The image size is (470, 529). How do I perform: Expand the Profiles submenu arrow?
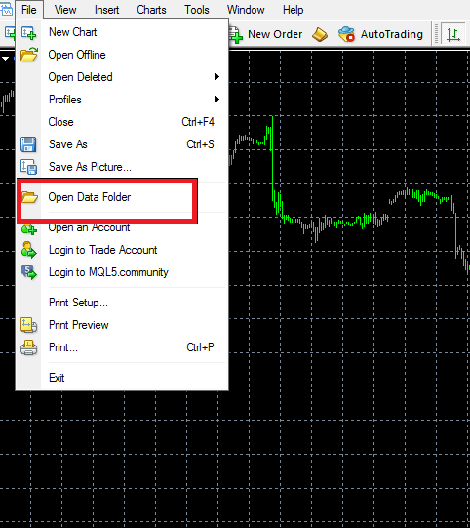pos(217,100)
